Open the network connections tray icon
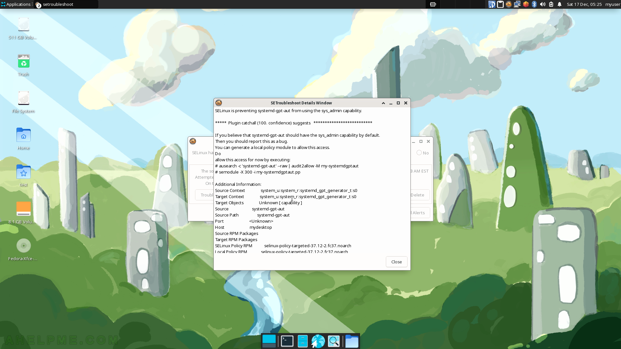Screen dimensions: 621x349 517,4
